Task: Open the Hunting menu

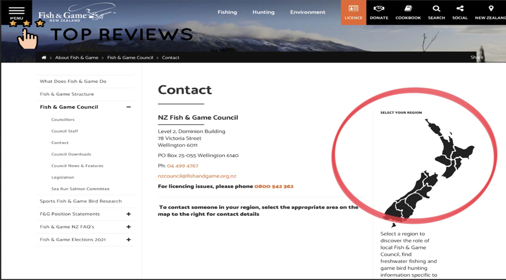Action: click(264, 12)
